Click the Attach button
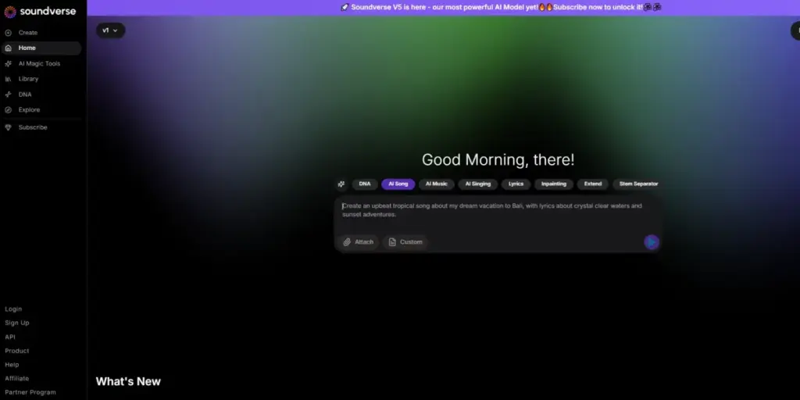The height and width of the screenshot is (400, 800). pyautogui.click(x=358, y=242)
